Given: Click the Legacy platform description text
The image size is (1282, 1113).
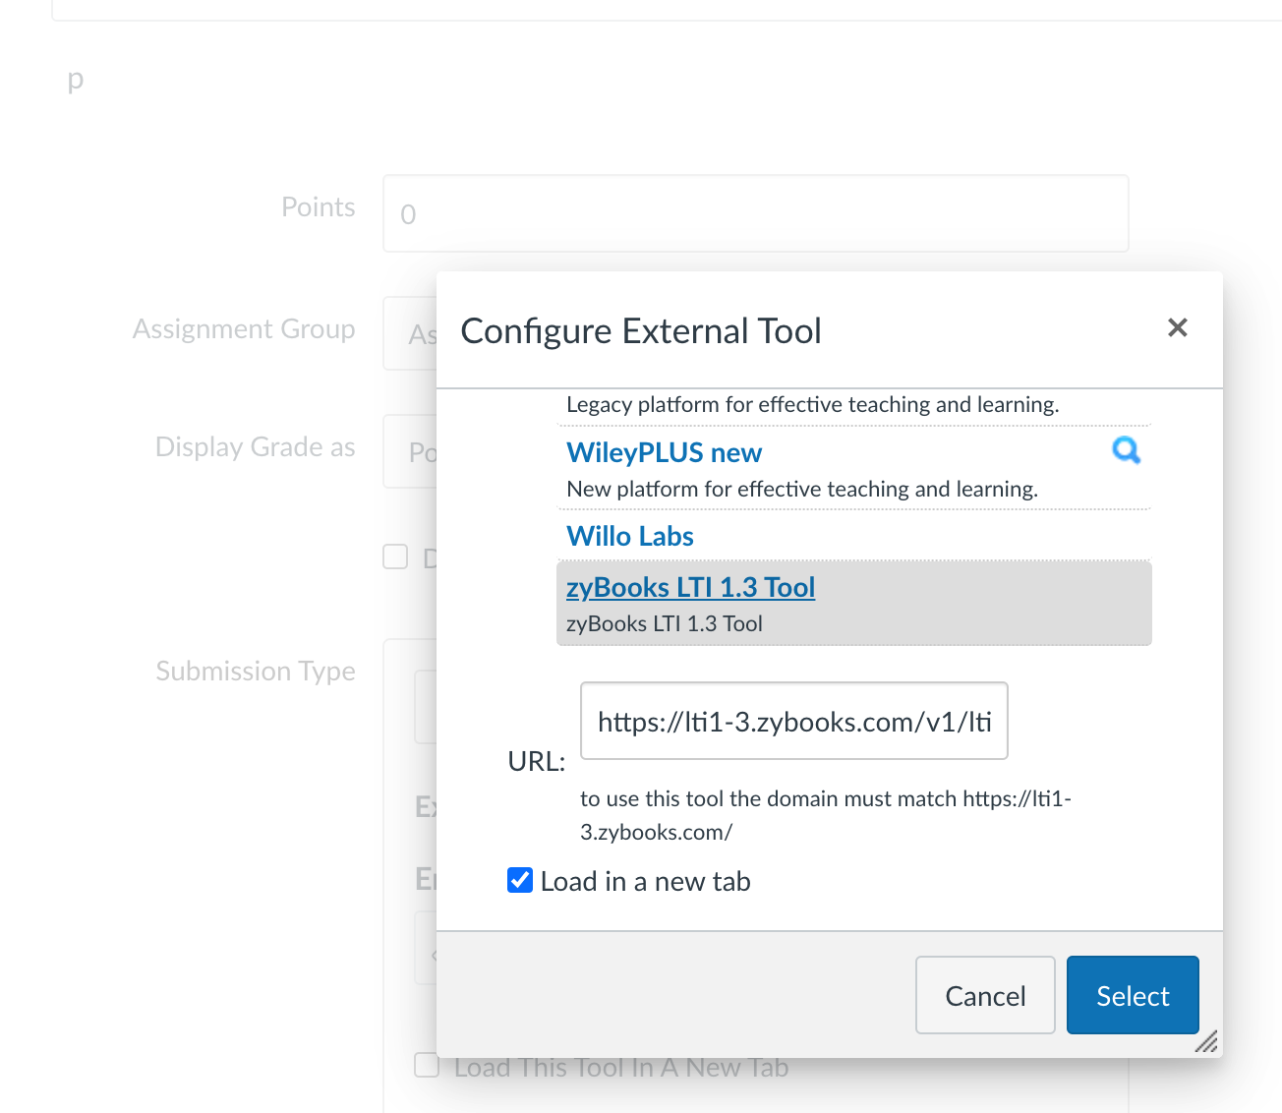Looking at the screenshot, I should click(813, 404).
